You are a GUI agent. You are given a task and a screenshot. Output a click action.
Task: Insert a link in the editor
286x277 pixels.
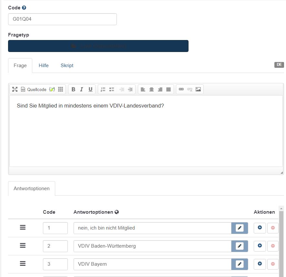coord(181,89)
